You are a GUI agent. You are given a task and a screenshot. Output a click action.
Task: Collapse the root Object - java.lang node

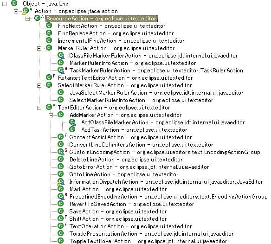tap(4, 4)
